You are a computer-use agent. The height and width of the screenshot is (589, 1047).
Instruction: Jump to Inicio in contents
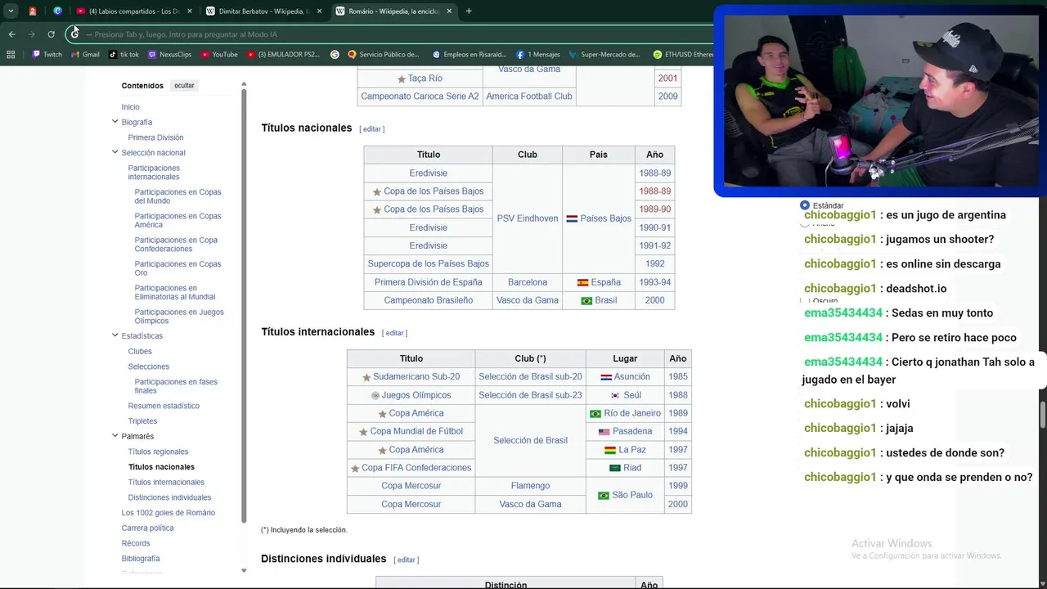click(x=131, y=107)
